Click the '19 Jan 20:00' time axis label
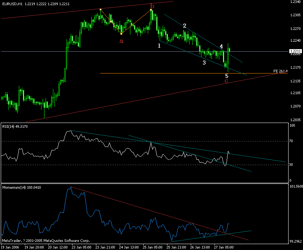Viewport: 303px width, 250px height. coord(34,247)
